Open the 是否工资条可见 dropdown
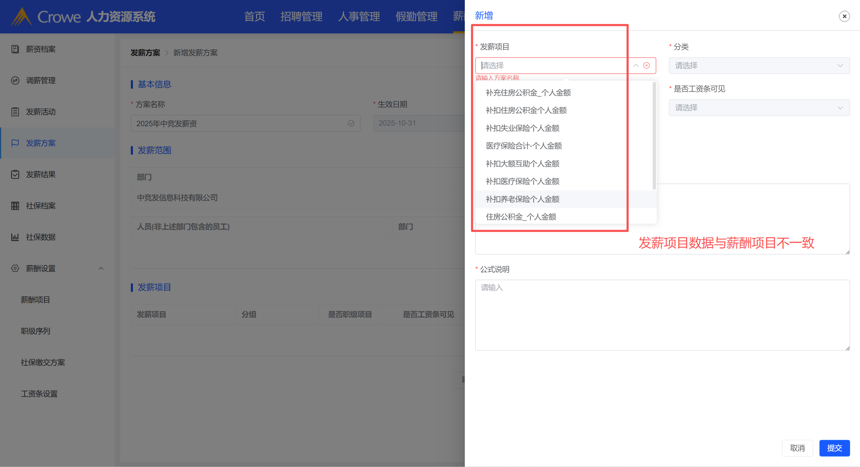Screen dimensions: 860x467 coord(759,108)
